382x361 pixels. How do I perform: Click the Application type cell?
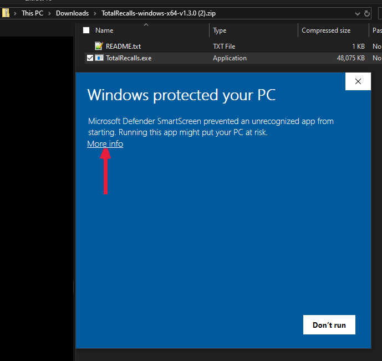[230, 58]
